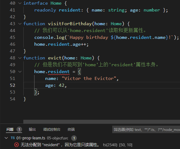Click the Home type name on line 40
Viewport: 180px width, 149px height.
point(56,3)
